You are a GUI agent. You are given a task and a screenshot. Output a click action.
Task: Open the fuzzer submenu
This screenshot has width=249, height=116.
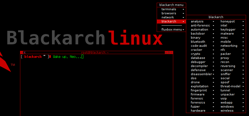pos(201,107)
